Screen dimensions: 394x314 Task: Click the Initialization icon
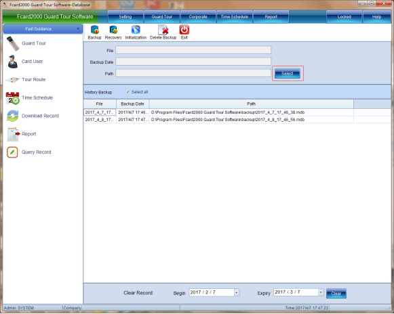point(136,30)
